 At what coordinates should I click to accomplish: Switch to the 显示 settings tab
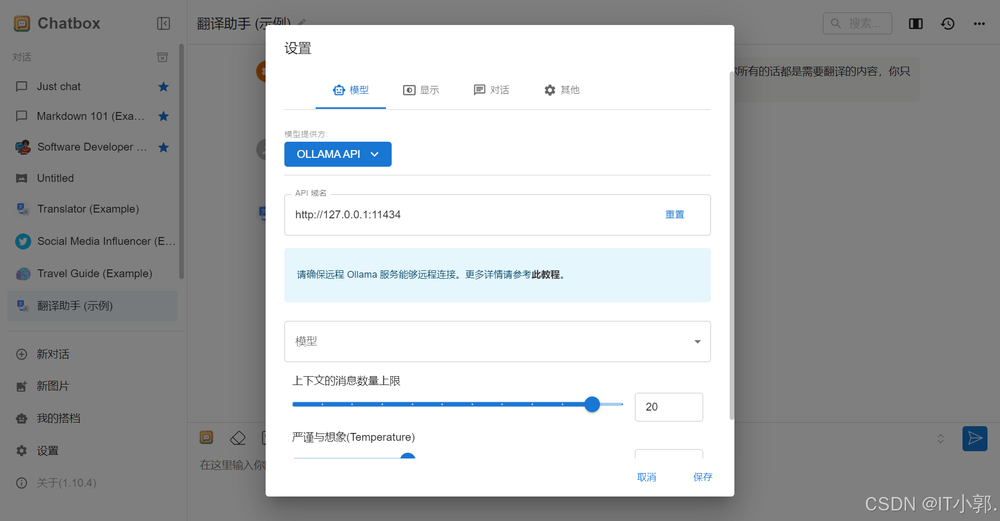pyautogui.click(x=421, y=90)
